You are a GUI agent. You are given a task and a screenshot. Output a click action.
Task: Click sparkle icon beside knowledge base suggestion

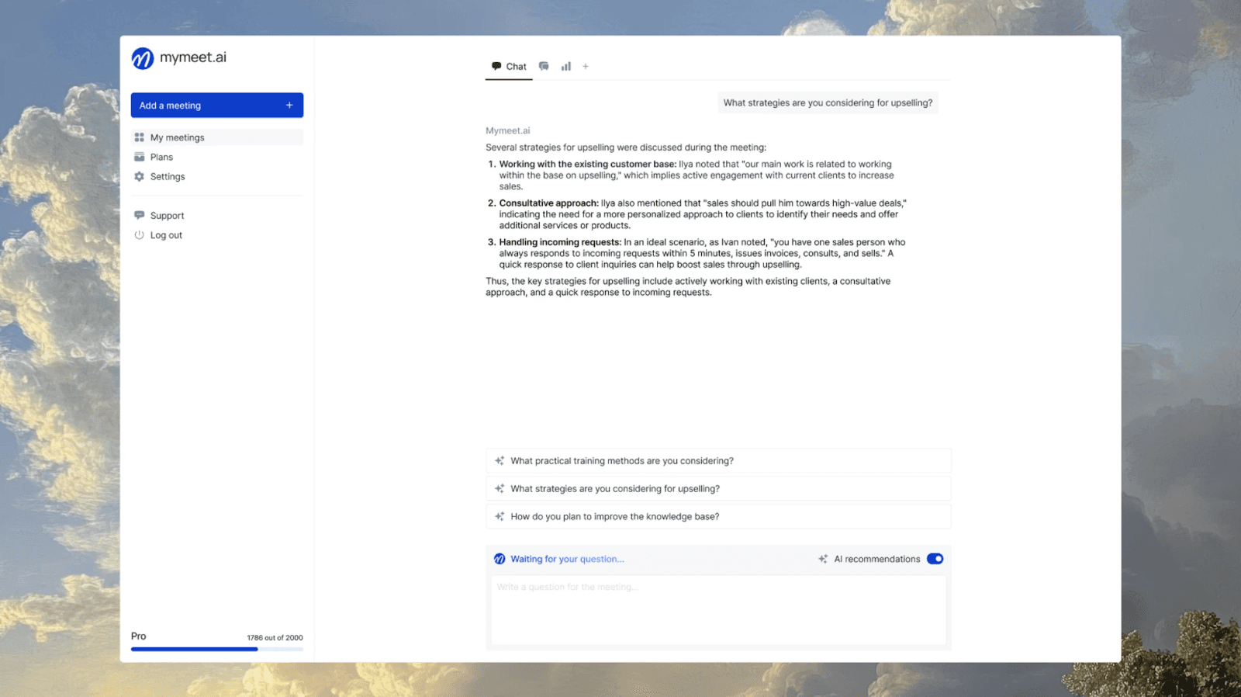[500, 517]
